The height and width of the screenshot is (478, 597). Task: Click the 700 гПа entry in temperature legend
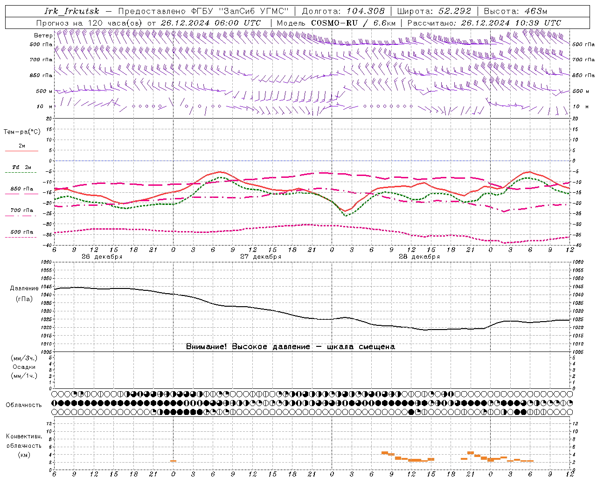(22, 211)
